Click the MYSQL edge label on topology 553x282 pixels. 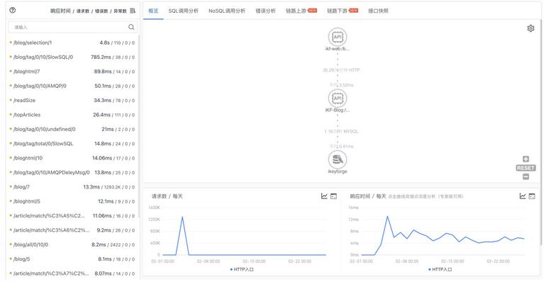pos(341,132)
